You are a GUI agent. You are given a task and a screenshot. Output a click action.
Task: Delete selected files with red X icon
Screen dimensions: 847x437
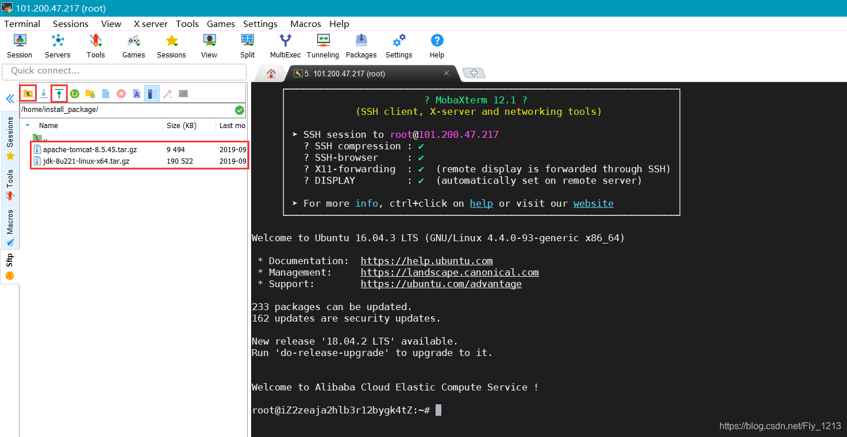pos(121,93)
